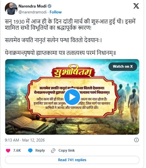Screen dimensions: 146x168
Task: Click the open book in the video thumbnail
Action: tap(29, 124)
